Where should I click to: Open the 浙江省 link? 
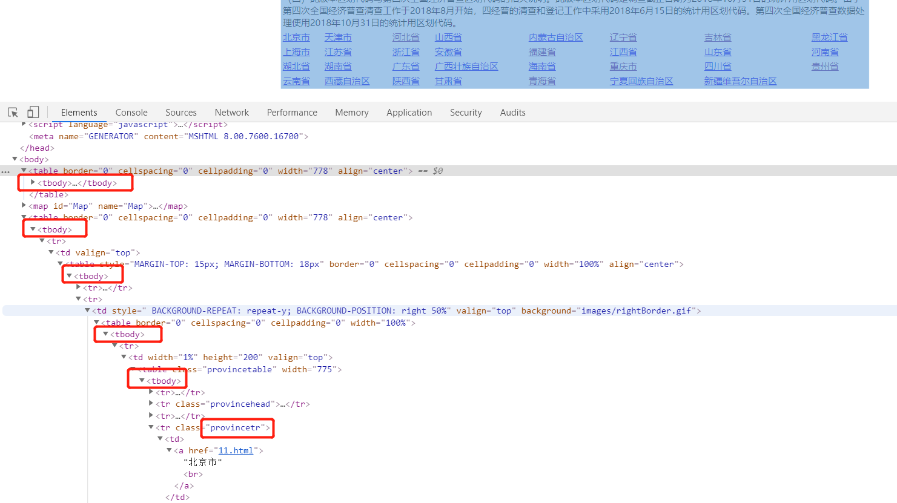pos(406,52)
